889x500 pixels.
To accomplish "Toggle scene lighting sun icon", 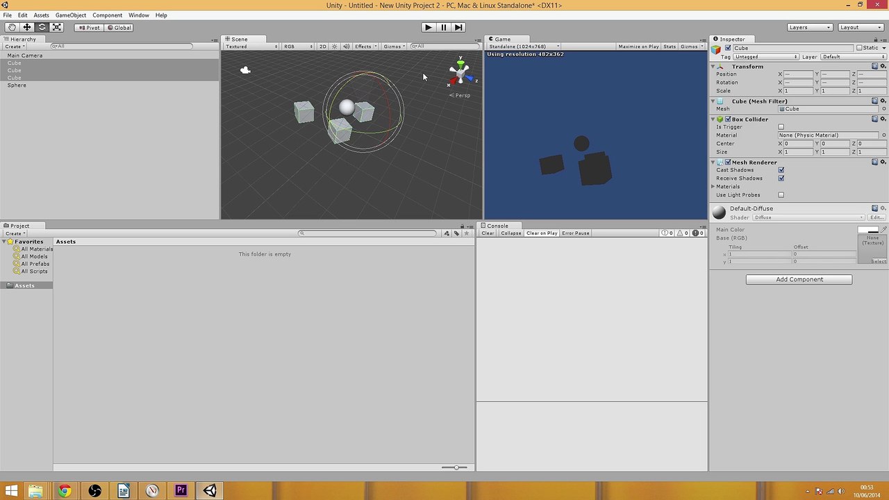I will click(334, 47).
